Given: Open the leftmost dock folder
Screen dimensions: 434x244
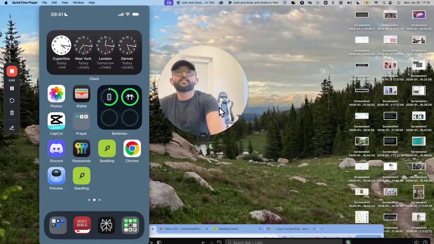Looking at the screenshot, I should (58, 225).
